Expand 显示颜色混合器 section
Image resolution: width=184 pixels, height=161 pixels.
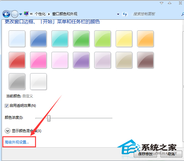[x=7, y=131]
